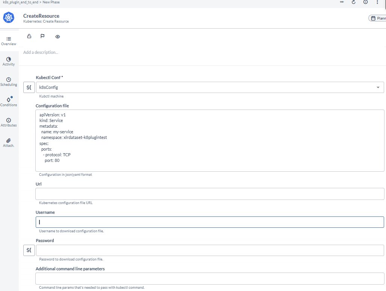Open the Scheduling tab
The width and height of the screenshot is (386, 291).
(9, 82)
